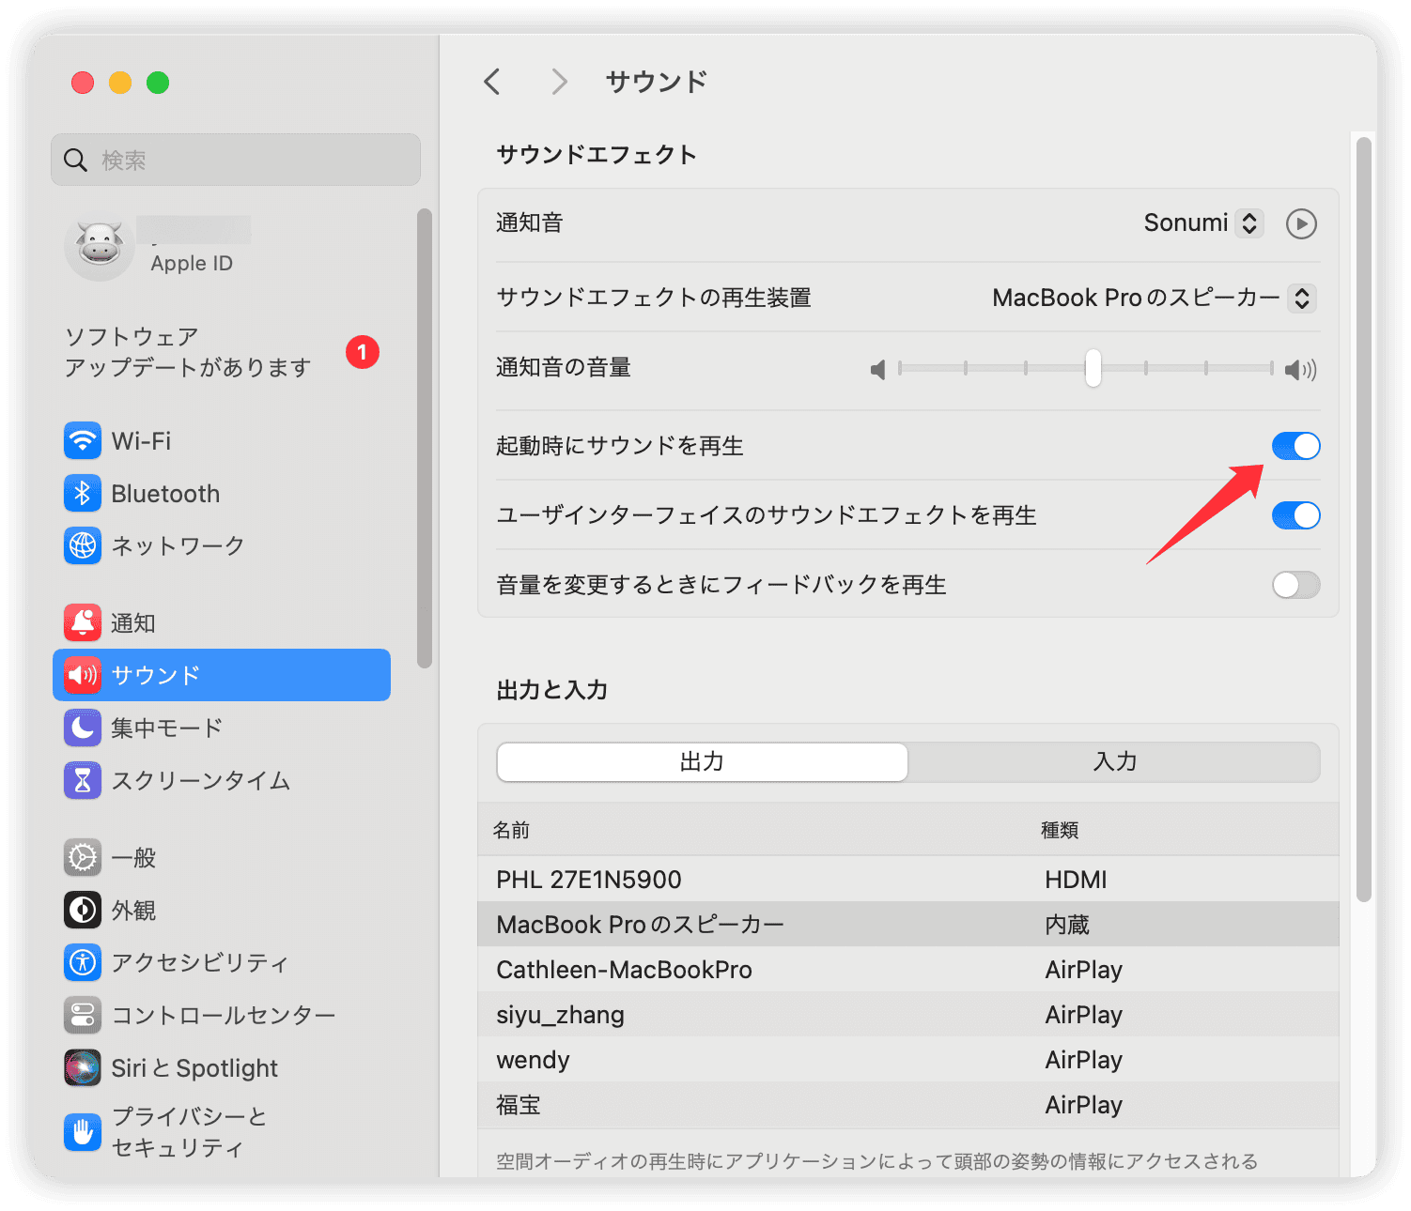
Task: Toggle 起動時にサウンドを再生 switch
Action: click(x=1296, y=446)
